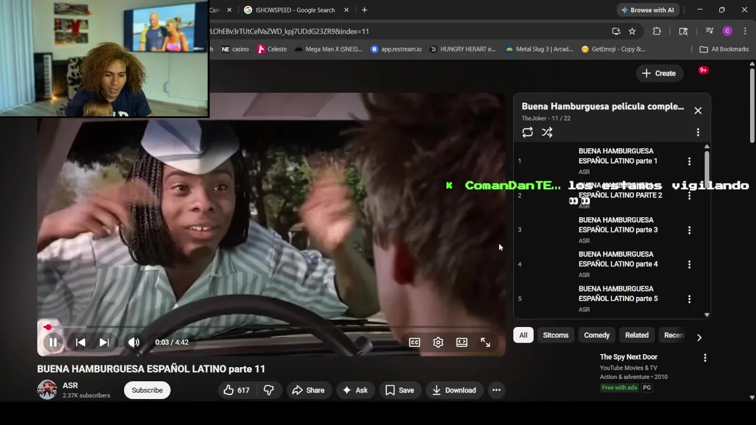
Task: Subscribe to the ASR channel
Action: [147, 390]
